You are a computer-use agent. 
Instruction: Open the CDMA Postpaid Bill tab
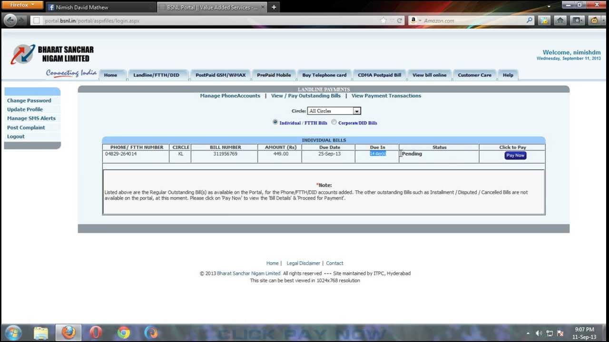pos(380,75)
